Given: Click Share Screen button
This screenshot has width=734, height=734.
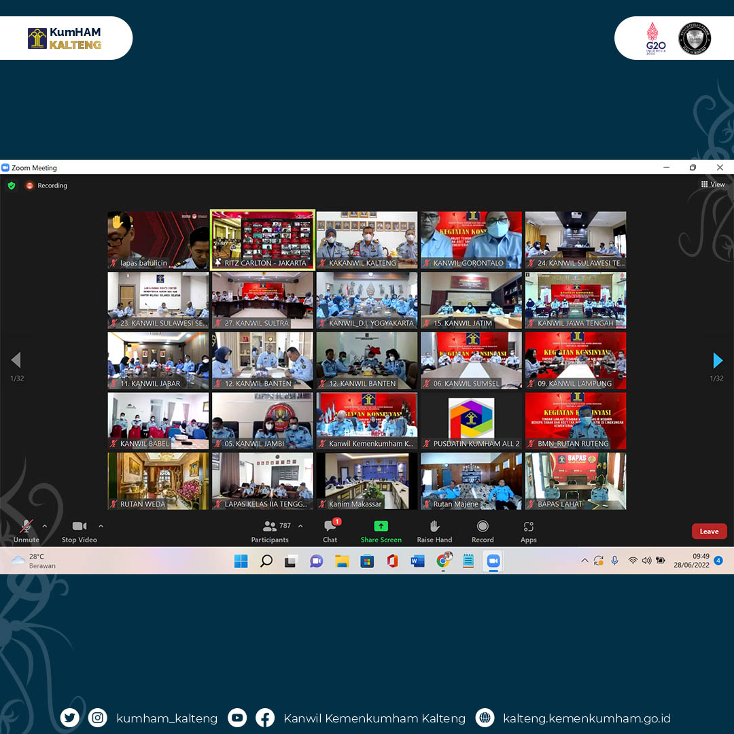Looking at the screenshot, I should point(381,531).
